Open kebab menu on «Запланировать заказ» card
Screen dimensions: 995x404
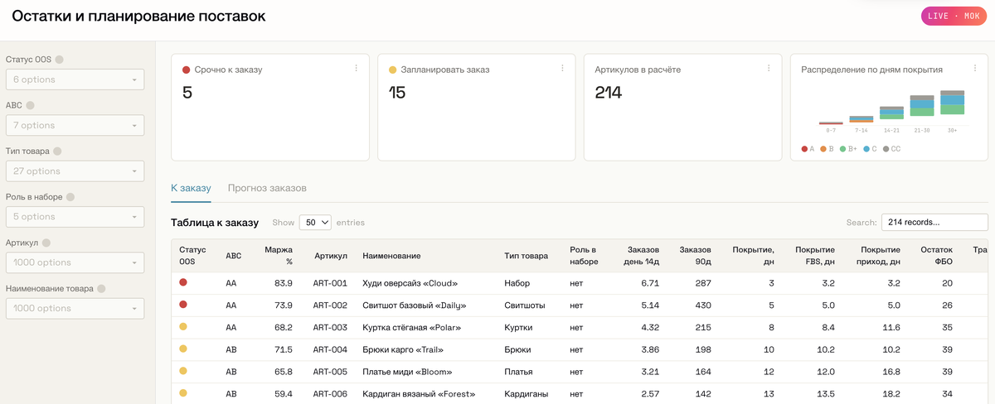(x=563, y=69)
